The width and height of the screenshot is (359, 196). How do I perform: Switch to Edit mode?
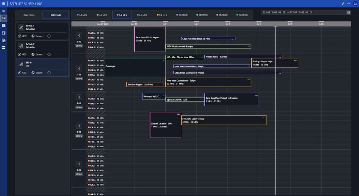tap(55, 15)
